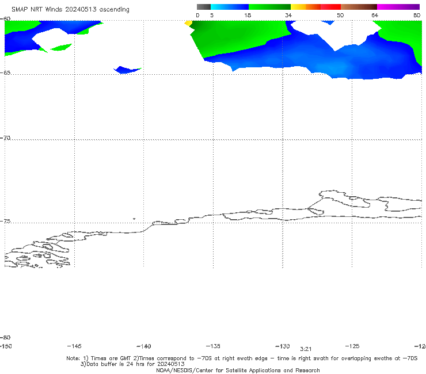Click the 'Data buffer is 24 hrs' note
Viewport: 426px width, 374px height.
coord(132,364)
